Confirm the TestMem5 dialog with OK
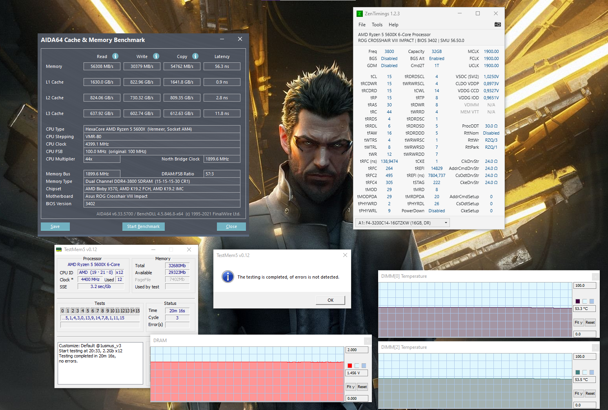The height and width of the screenshot is (410, 608). coord(331,300)
